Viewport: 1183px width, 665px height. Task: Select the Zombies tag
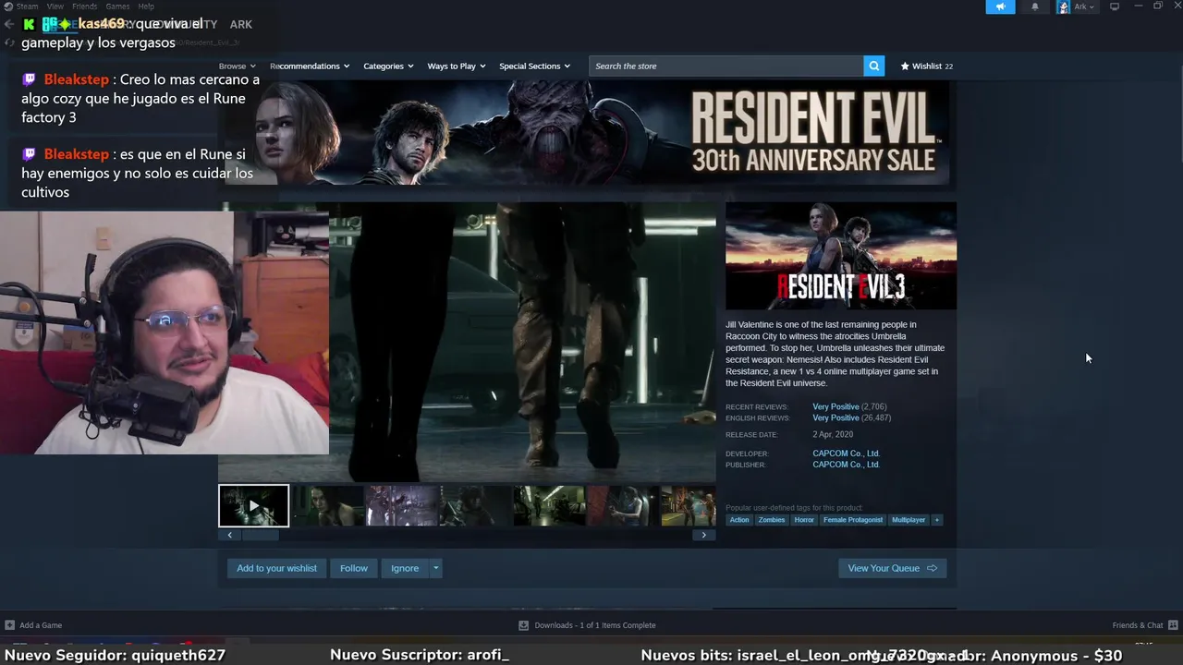point(772,520)
